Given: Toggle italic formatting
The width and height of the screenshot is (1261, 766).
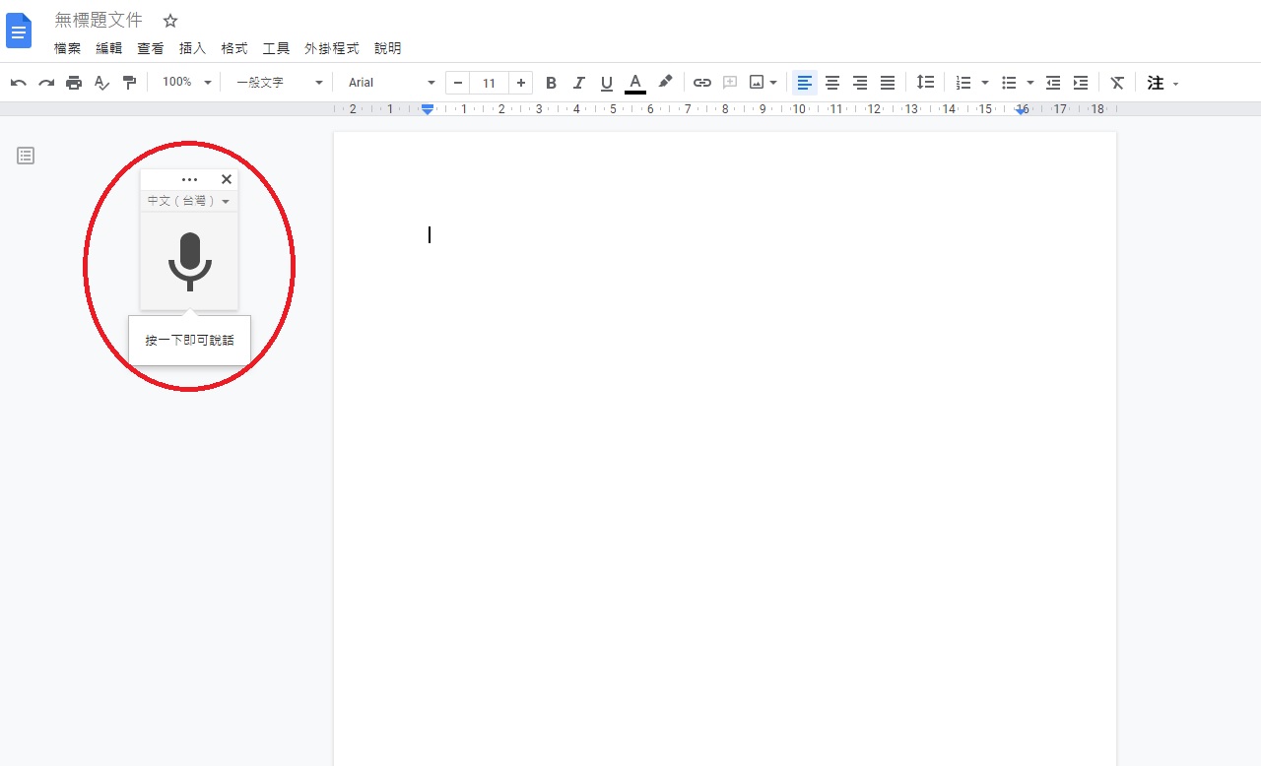Looking at the screenshot, I should click(578, 83).
